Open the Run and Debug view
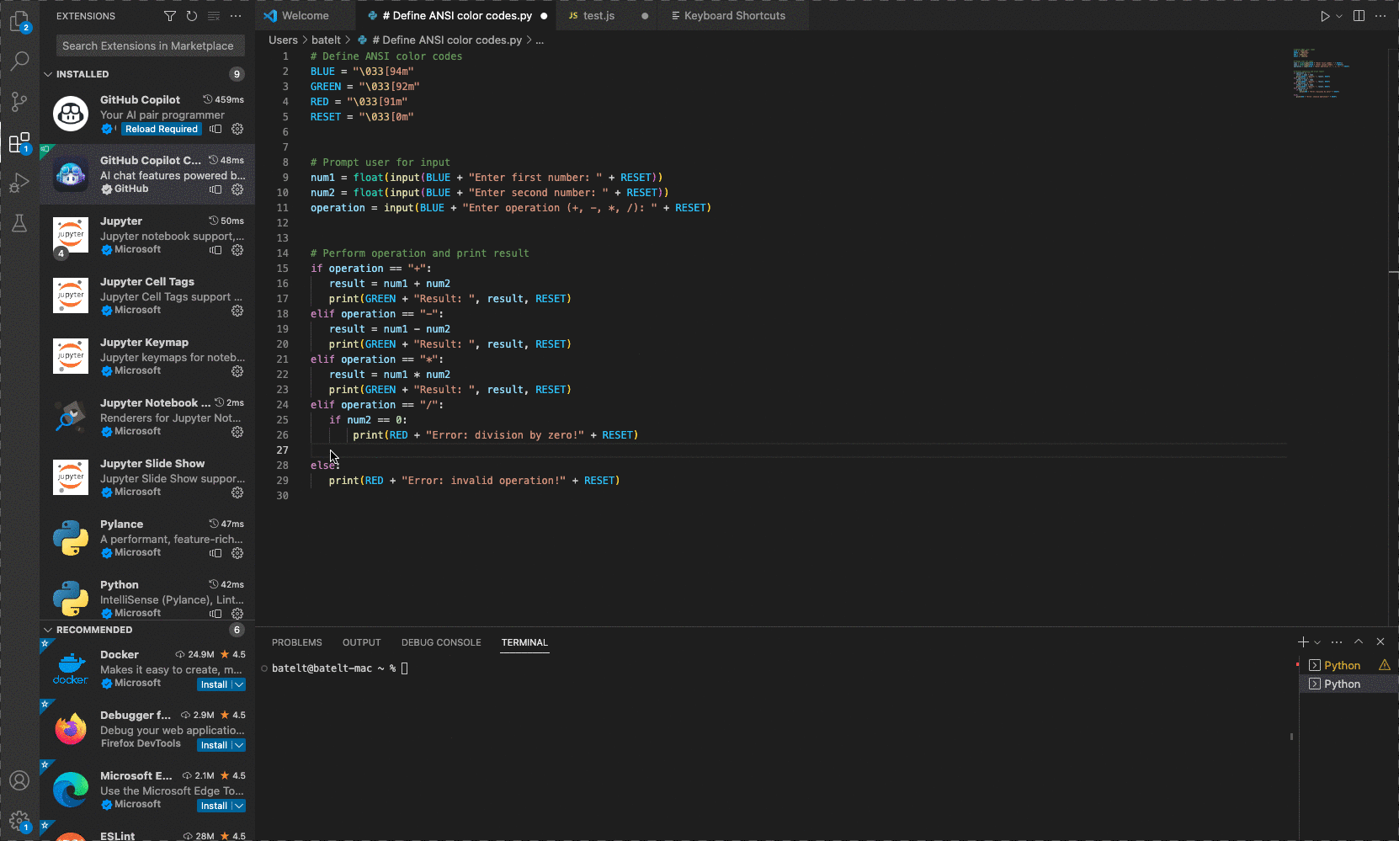The width and height of the screenshot is (1399, 841). coord(19,183)
